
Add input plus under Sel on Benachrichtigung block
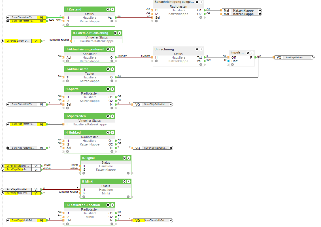pos(156,21)
